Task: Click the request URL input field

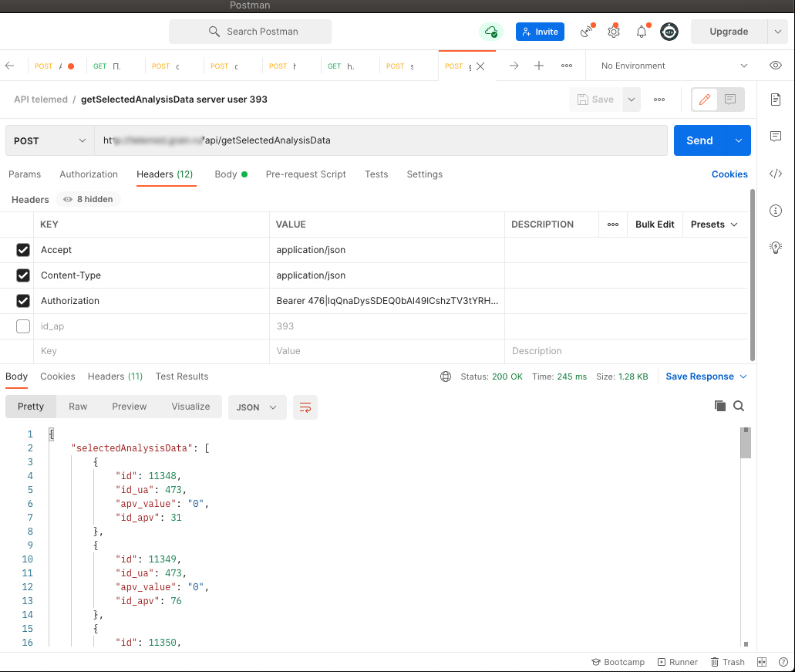Action: [424, 140]
